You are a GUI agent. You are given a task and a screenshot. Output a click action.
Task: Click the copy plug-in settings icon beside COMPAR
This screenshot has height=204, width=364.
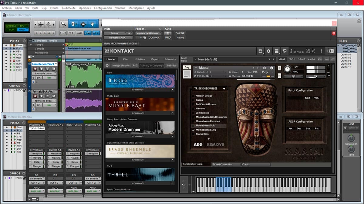pos(145,38)
